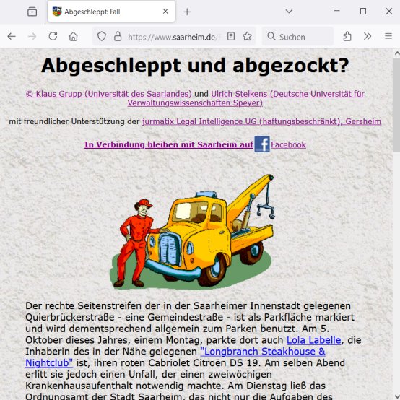
Task: Open the hamburger application menu
Action: click(x=388, y=36)
